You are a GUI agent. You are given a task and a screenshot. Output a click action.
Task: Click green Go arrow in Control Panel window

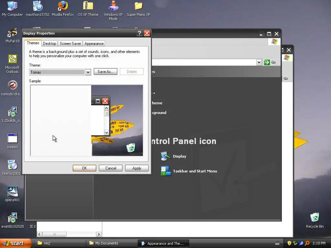coord(267,62)
